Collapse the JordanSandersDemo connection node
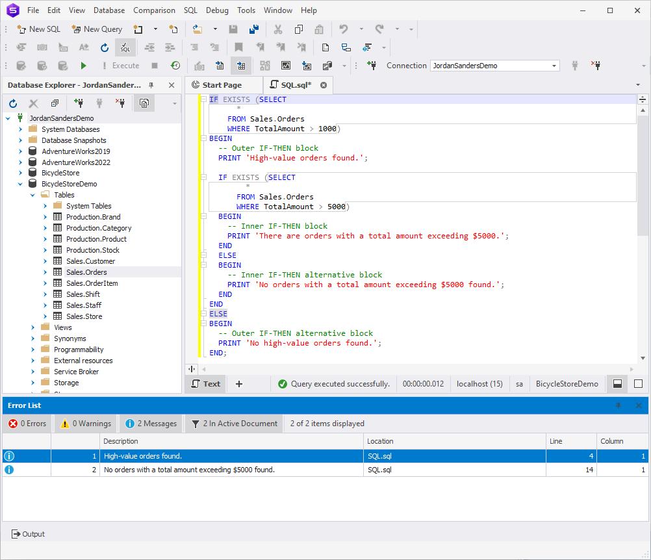The width and height of the screenshot is (651, 560). (8, 118)
